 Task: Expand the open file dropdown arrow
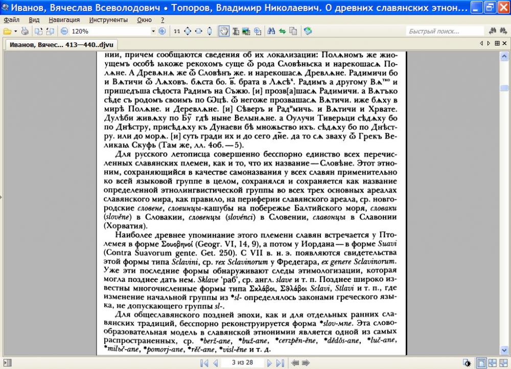tap(15, 31)
